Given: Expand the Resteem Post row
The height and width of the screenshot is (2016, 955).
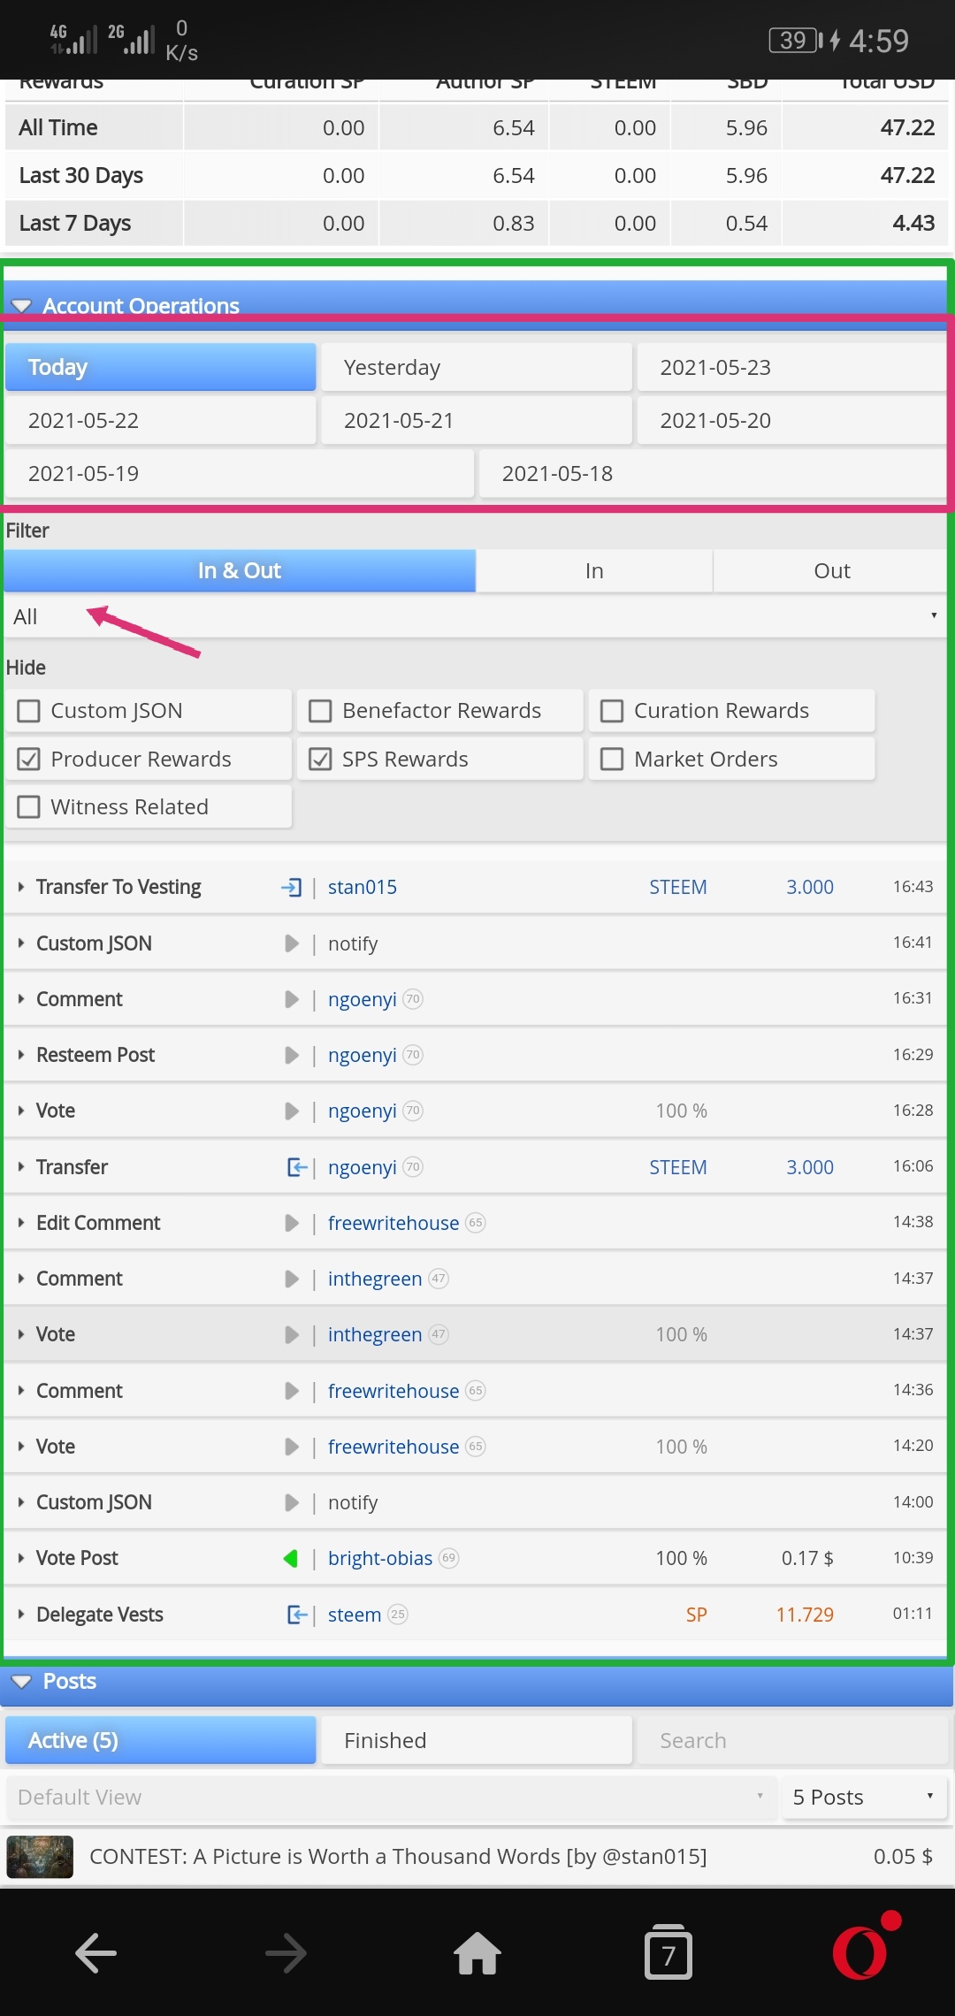Looking at the screenshot, I should pyautogui.click(x=21, y=1055).
